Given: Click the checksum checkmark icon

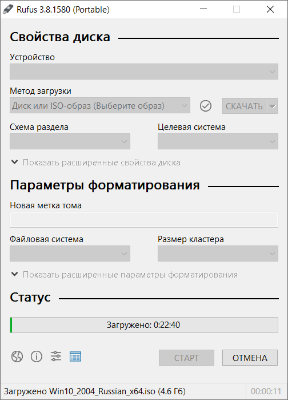Looking at the screenshot, I should pos(206,106).
